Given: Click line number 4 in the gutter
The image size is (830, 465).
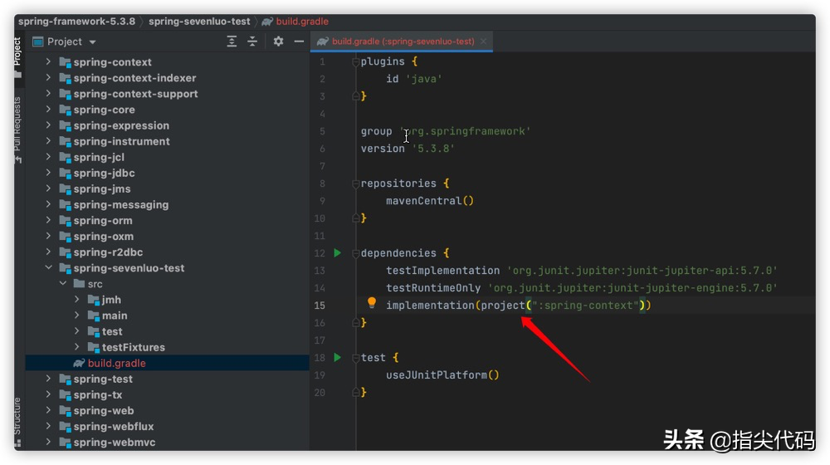Looking at the screenshot, I should click(x=322, y=114).
